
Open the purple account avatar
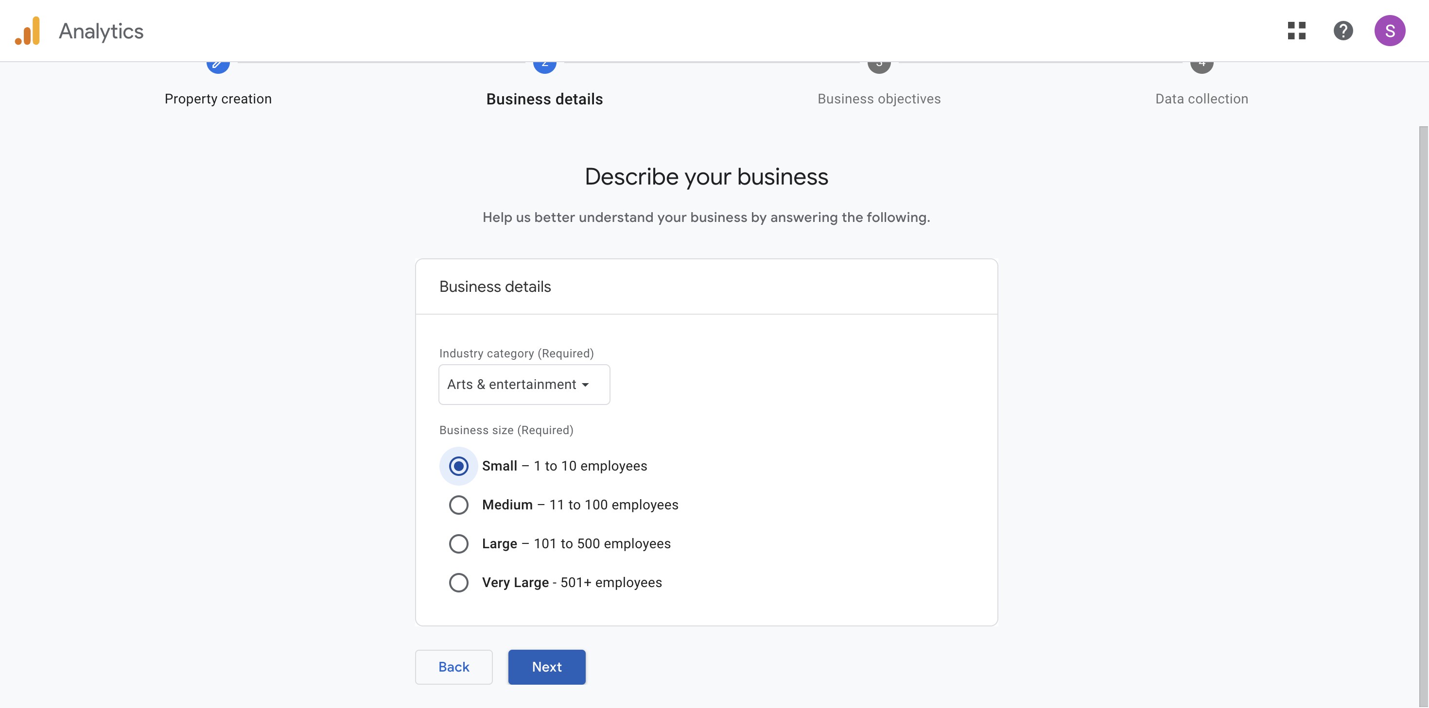[1389, 31]
